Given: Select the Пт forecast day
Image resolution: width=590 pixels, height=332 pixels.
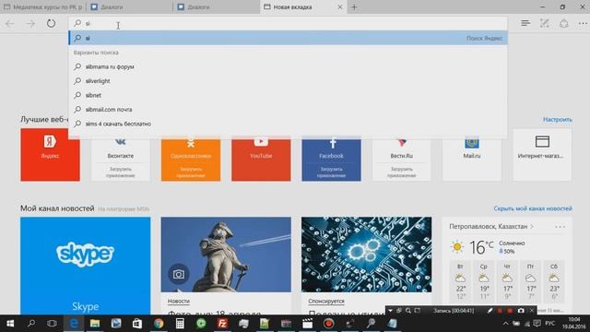Looking at the screenshot, I should [531, 282].
